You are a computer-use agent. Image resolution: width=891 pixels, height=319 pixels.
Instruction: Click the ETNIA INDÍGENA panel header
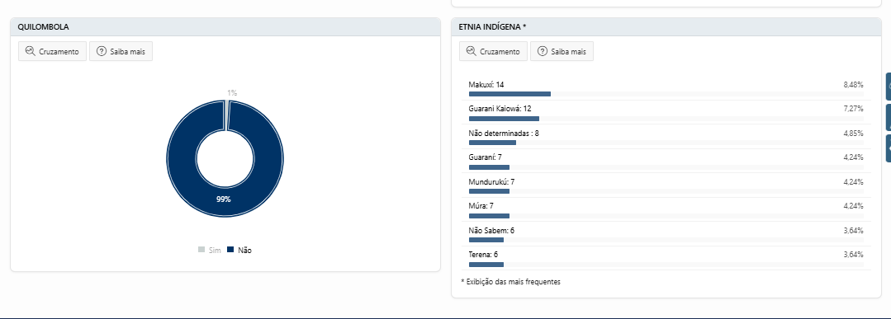(x=666, y=26)
